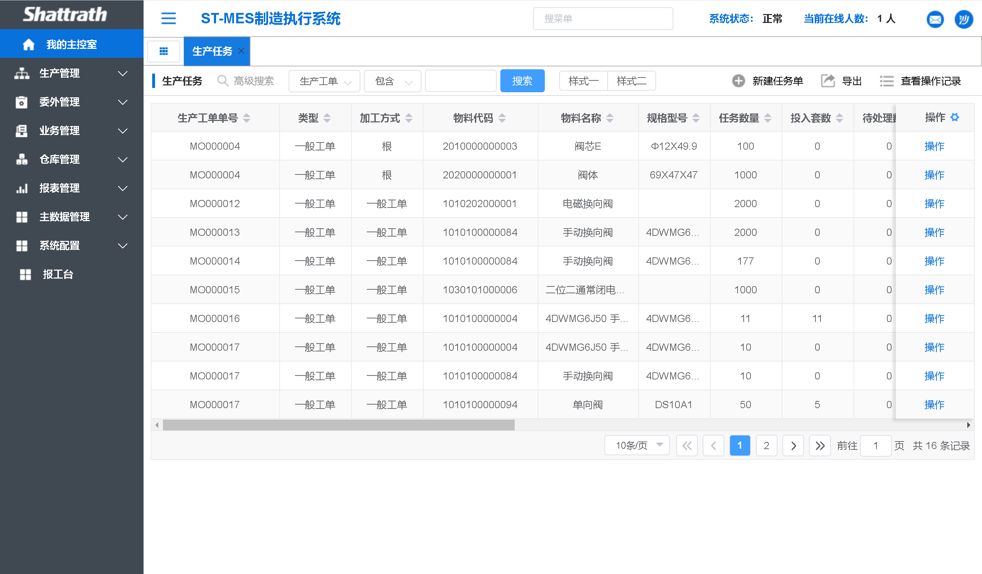Open the 10条/页 page size dropdown

coord(637,445)
